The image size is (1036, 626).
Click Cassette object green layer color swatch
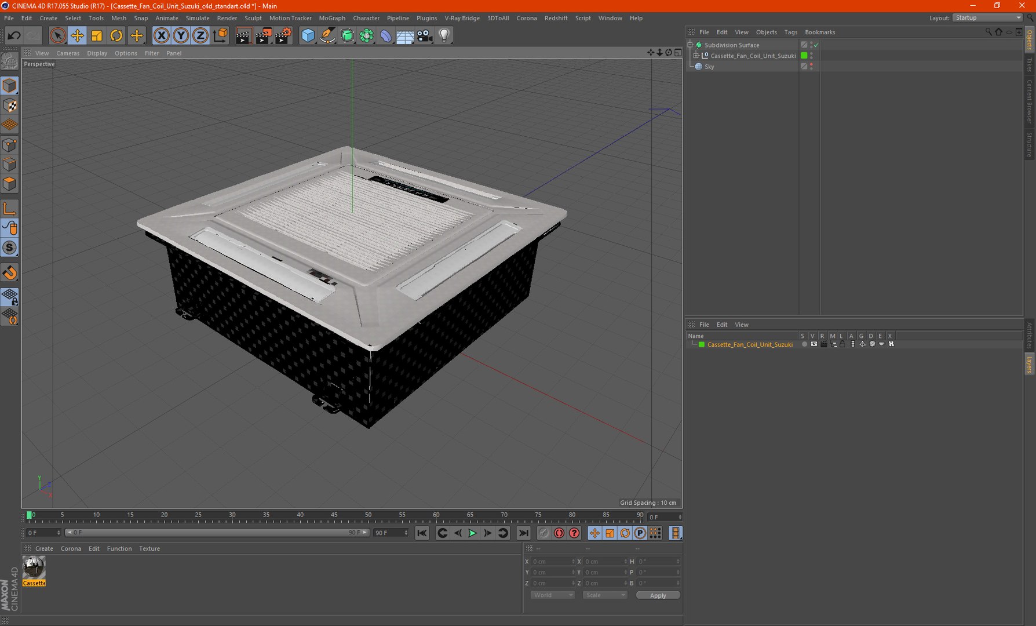(804, 56)
